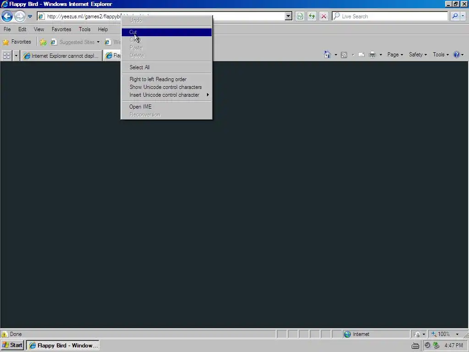Open the Favorites menu in menu bar
Screen dimensions: 469x352
pos(61,29)
